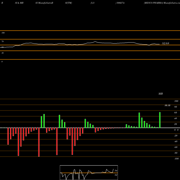Click the MR axis label 100 at right
The width and height of the screenshot is (180, 180).
tap(176, 101)
